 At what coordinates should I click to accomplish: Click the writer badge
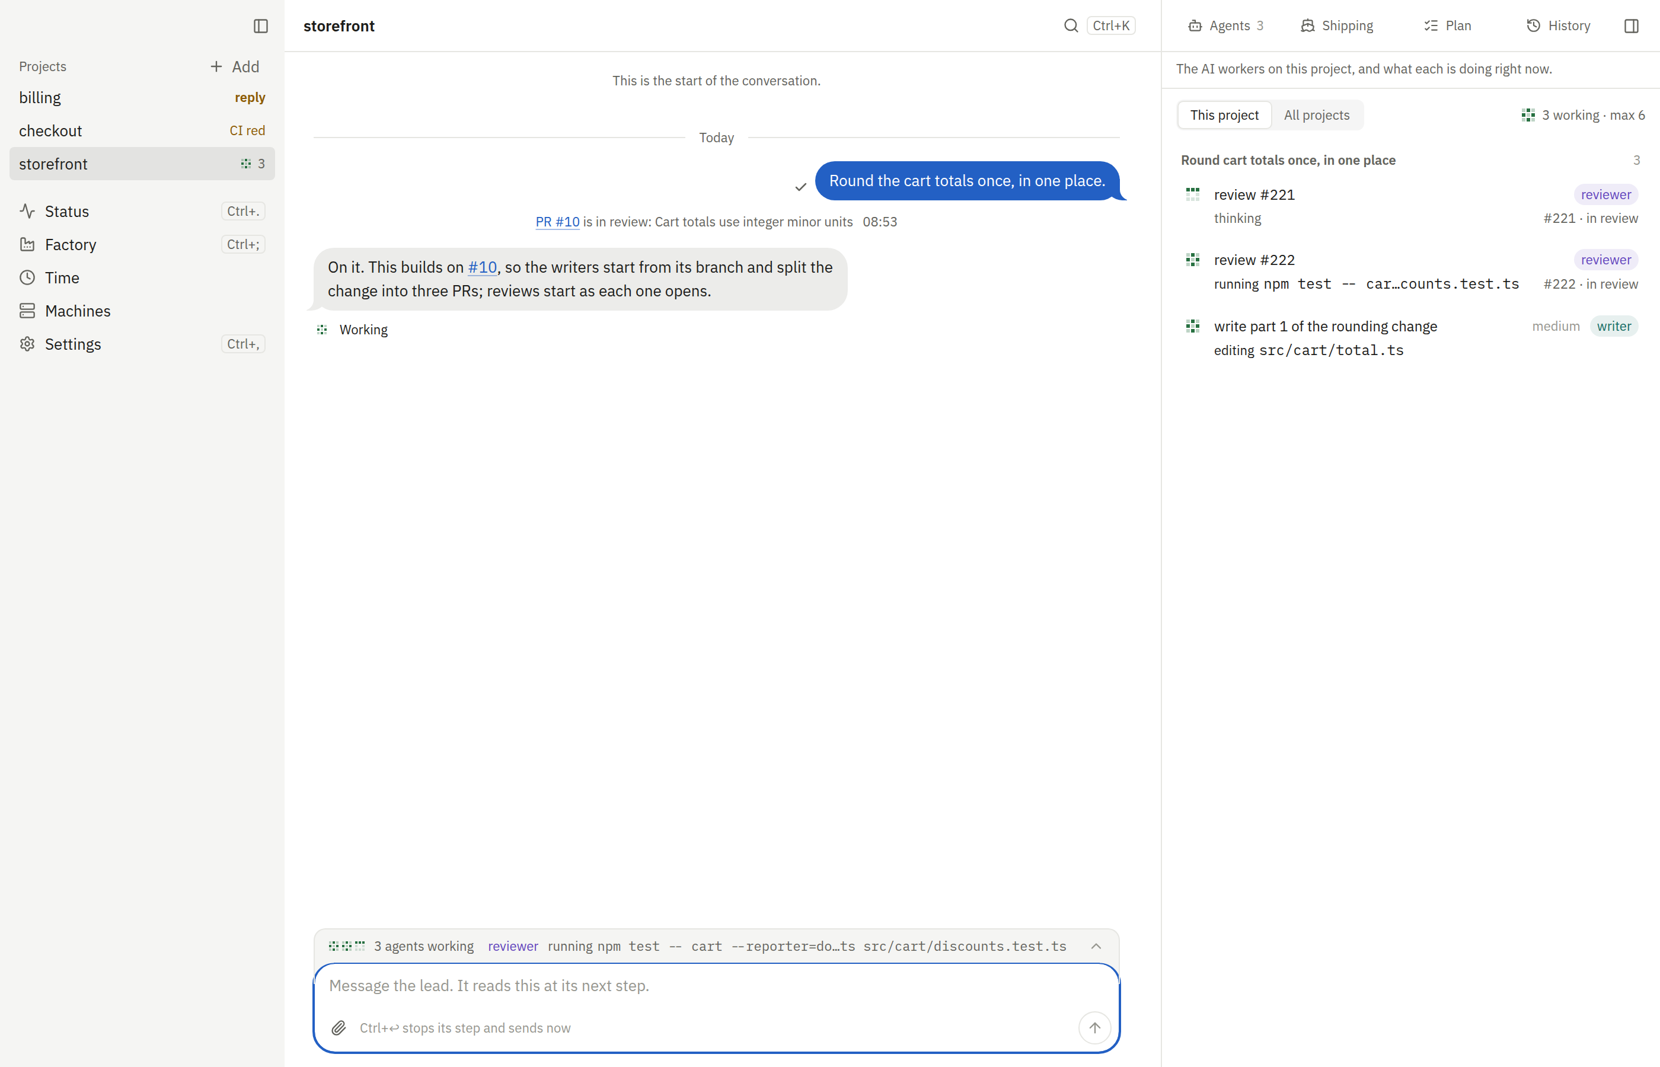click(1614, 327)
